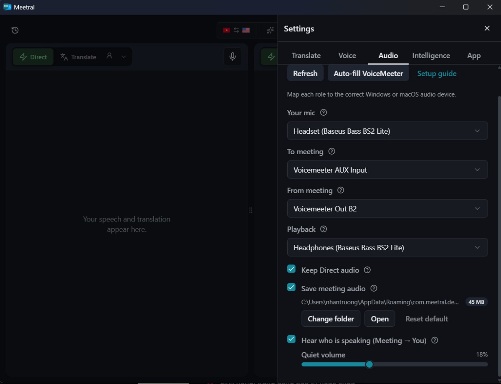Uncheck Hear who is speaking checkbox

coord(291,339)
